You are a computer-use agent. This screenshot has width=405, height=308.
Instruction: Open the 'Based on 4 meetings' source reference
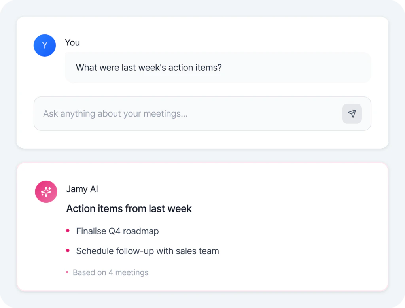click(x=110, y=272)
